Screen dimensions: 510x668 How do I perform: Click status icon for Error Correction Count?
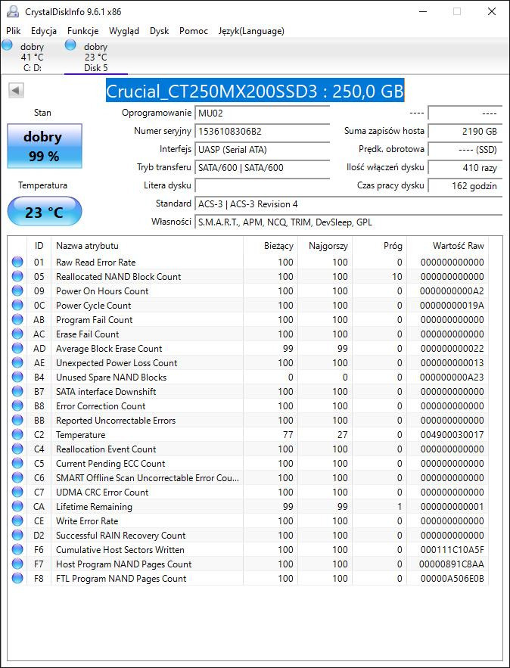pyautogui.click(x=17, y=406)
